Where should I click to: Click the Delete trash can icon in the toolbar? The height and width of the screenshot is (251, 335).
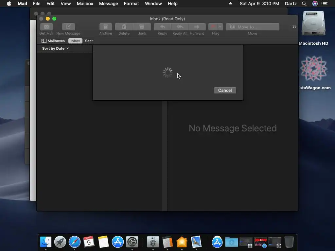coord(124,27)
